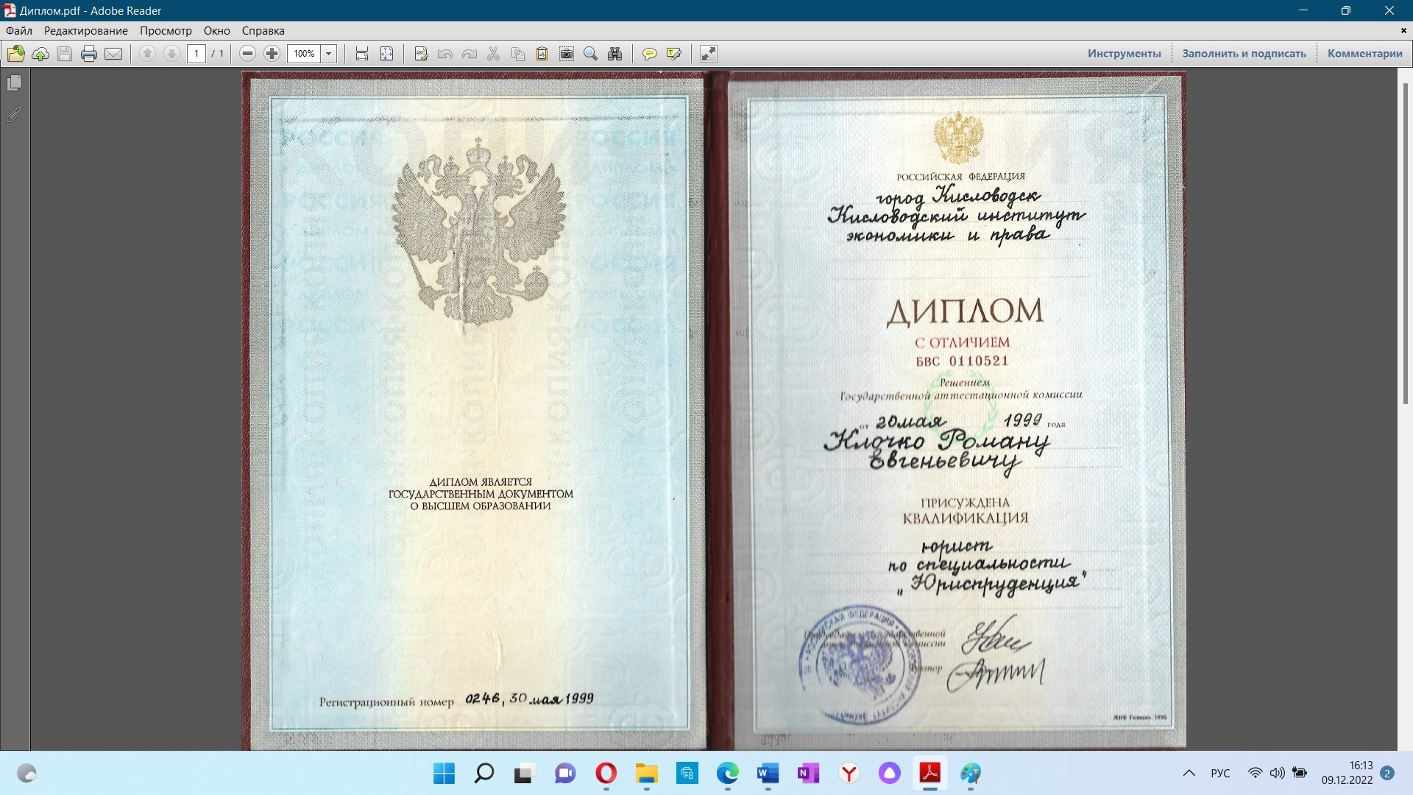Zoom out with the minus button

pos(248,54)
